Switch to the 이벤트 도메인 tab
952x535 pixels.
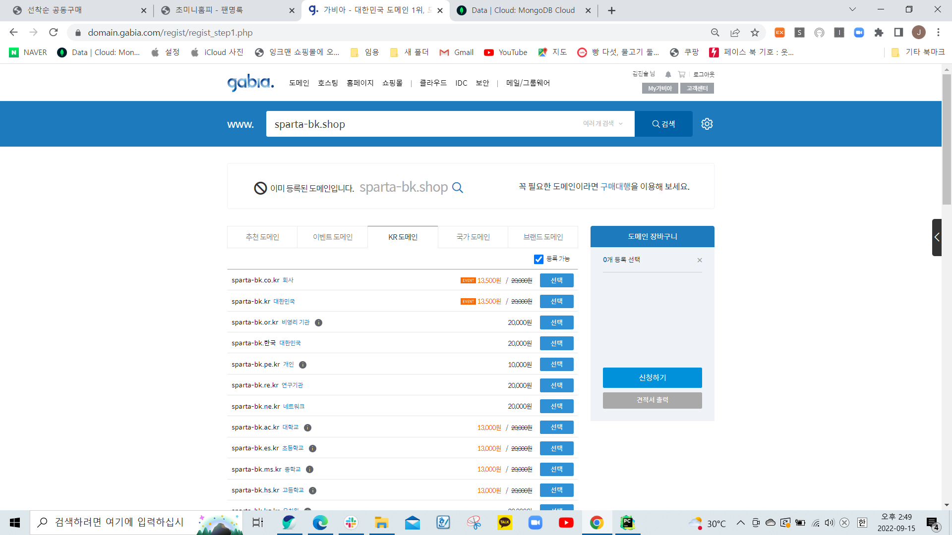[x=333, y=237]
